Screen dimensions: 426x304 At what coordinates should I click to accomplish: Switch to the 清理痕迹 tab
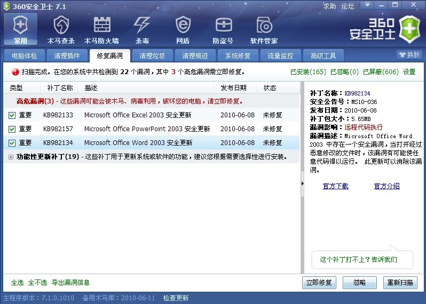(195, 55)
